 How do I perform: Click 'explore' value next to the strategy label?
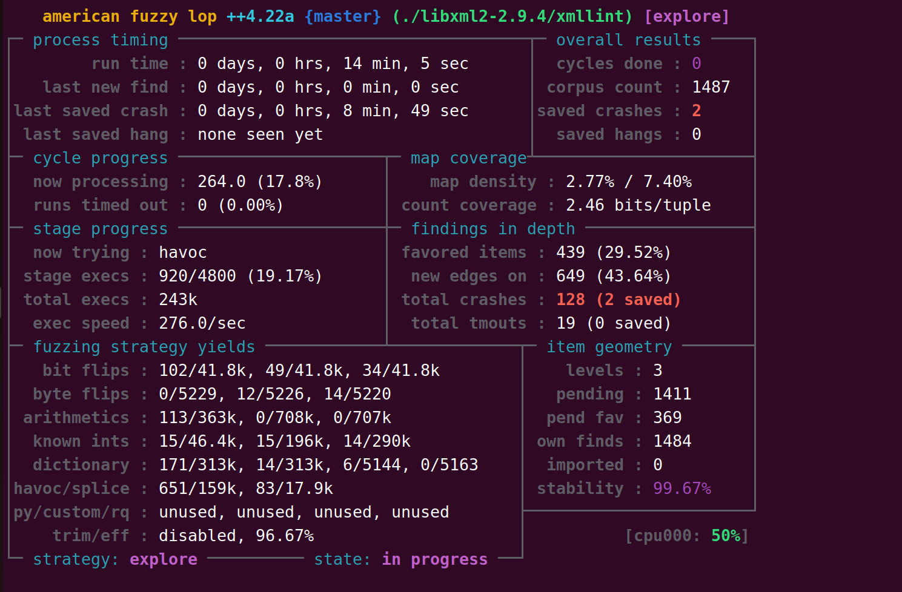[x=164, y=559]
